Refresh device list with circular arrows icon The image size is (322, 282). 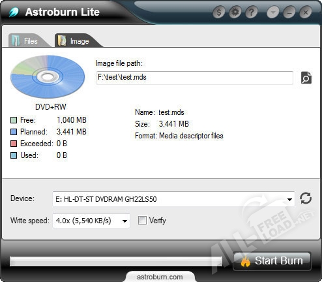306,198
